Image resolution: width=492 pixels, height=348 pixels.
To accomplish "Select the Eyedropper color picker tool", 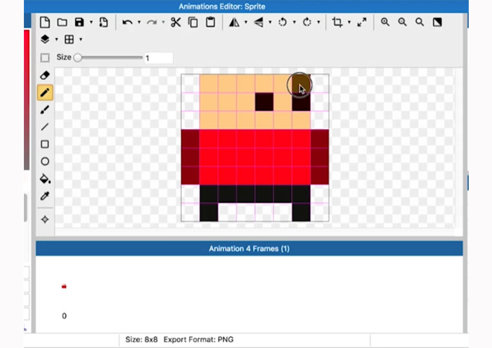I will (x=45, y=196).
